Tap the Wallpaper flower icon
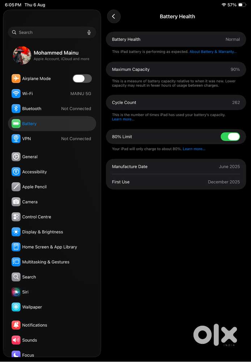251x362 pixels. click(16, 307)
